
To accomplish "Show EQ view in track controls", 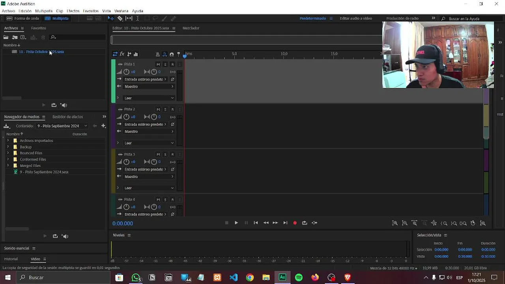I will tap(136, 54).
